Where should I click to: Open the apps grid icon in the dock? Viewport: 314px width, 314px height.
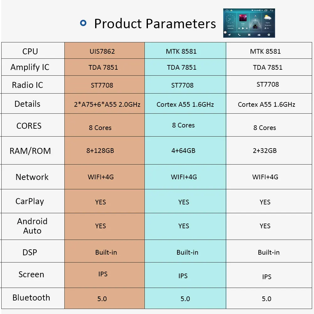tap(249, 35)
